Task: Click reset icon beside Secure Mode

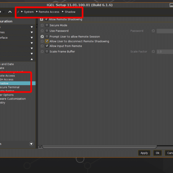Action: click(x=42, y=25)
